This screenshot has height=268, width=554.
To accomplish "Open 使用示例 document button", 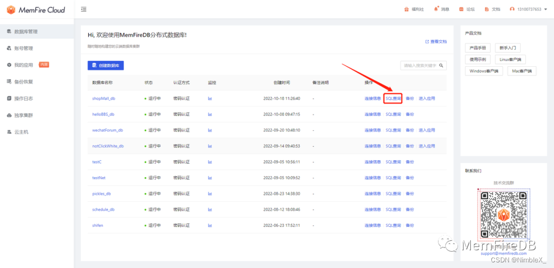I will click(x=478, y=60).
